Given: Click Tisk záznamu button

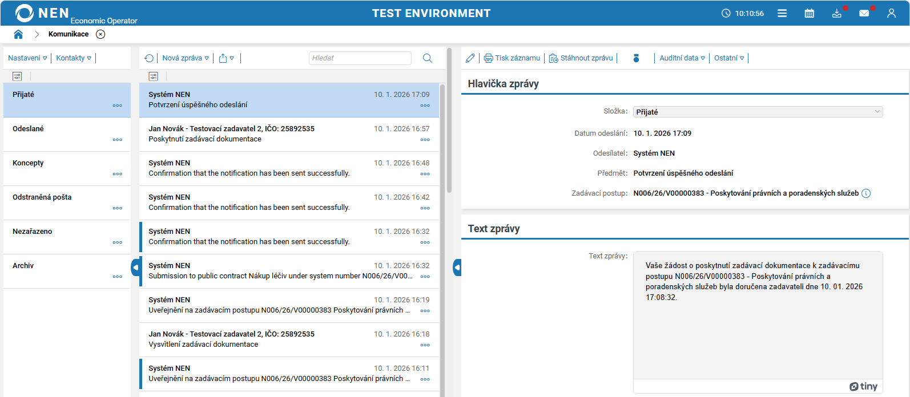Looking at the screenshot, I should click(512, 58).
